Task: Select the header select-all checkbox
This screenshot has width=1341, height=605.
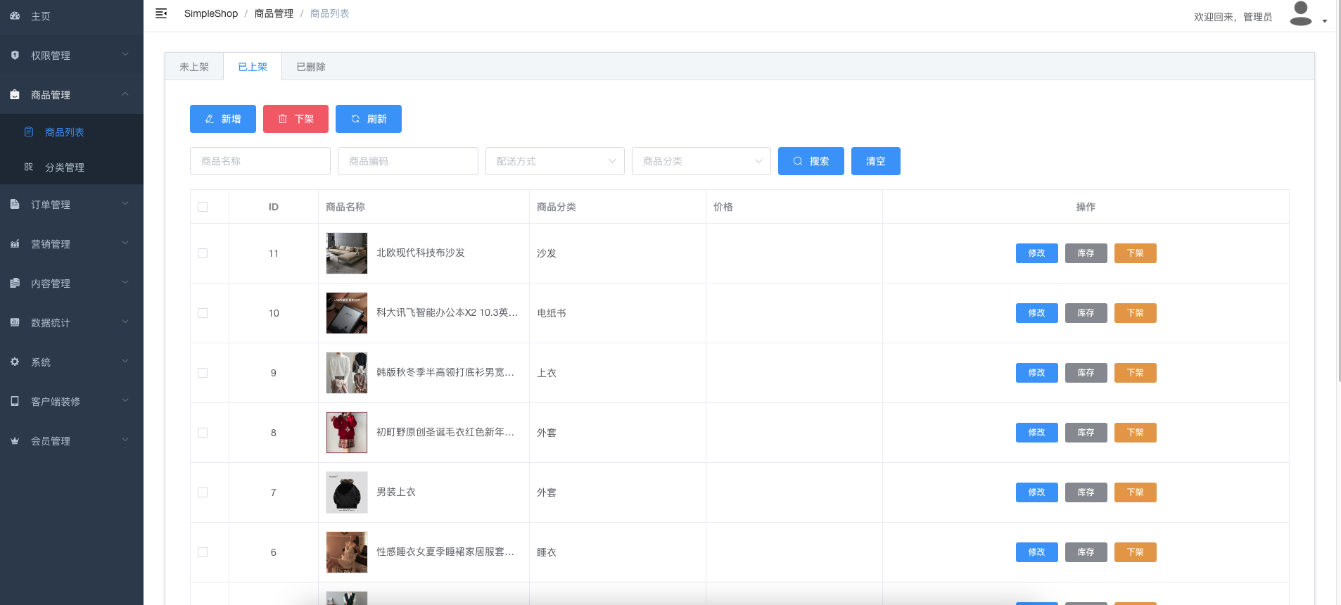Action: (203, 207)
